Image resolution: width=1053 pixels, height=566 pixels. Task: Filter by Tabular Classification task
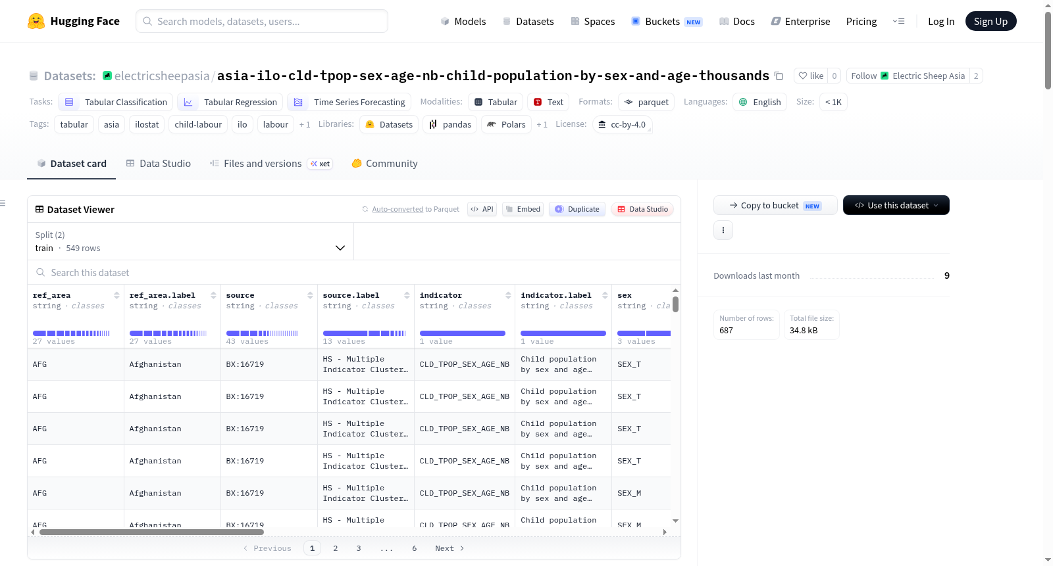click(x=116, y=102)
